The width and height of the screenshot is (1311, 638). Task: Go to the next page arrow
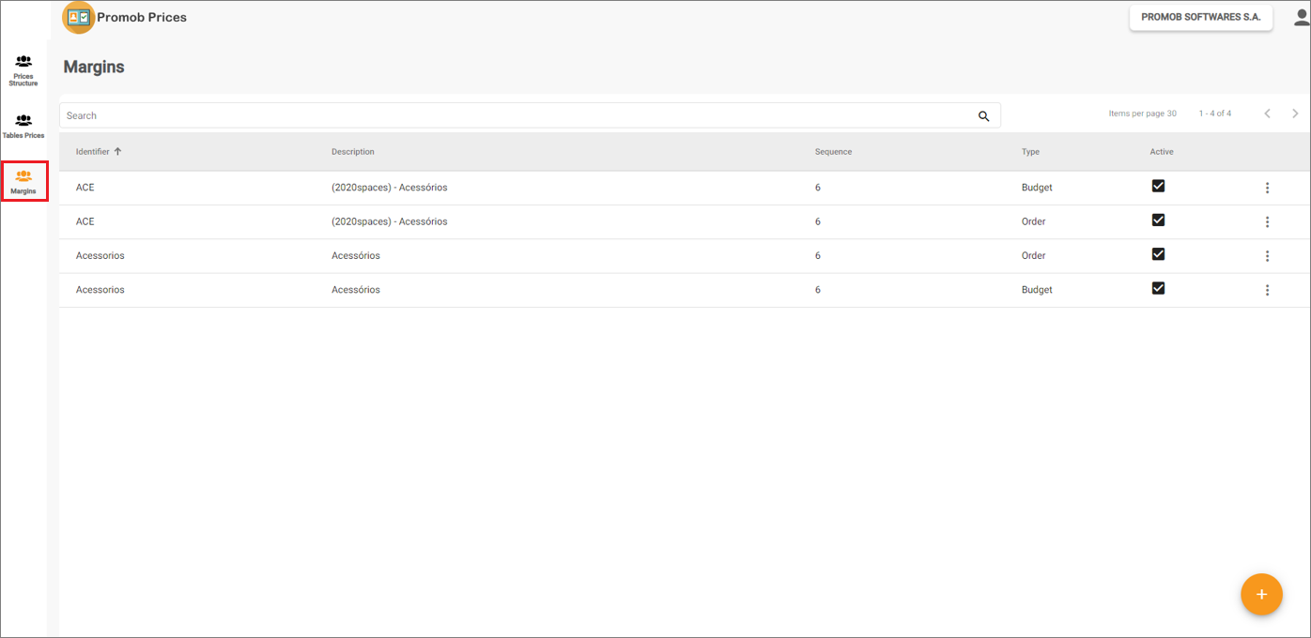(x=1295, y=114)
